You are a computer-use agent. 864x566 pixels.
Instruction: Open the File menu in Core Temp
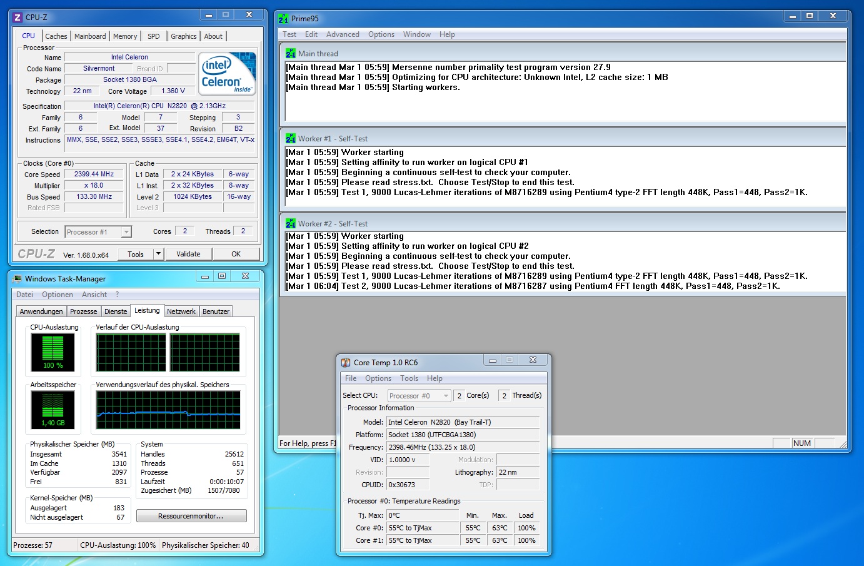tap(351, 378)
